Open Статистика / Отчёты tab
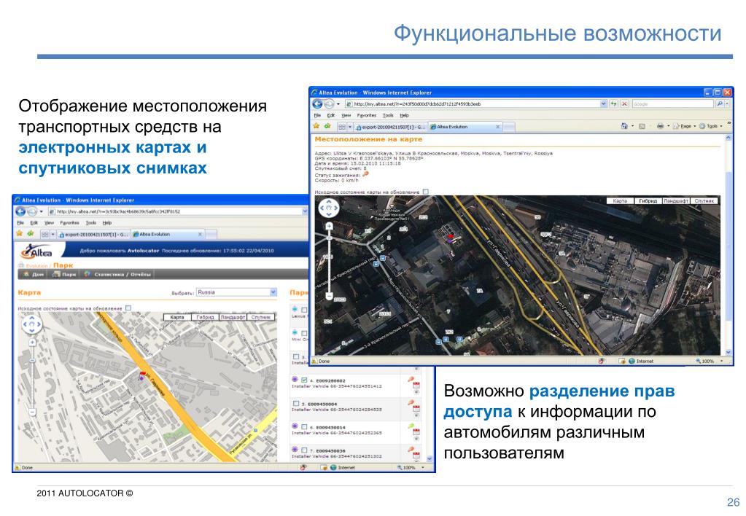Viewport: 746px width, 516px height. point(117,275)
